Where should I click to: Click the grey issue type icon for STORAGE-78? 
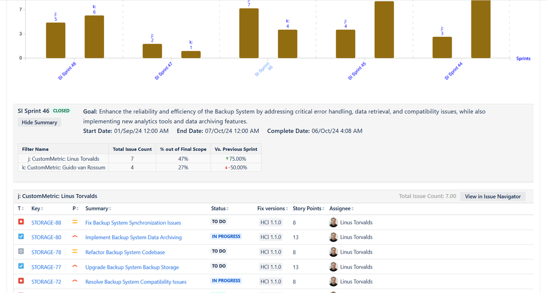pos(21,251)
